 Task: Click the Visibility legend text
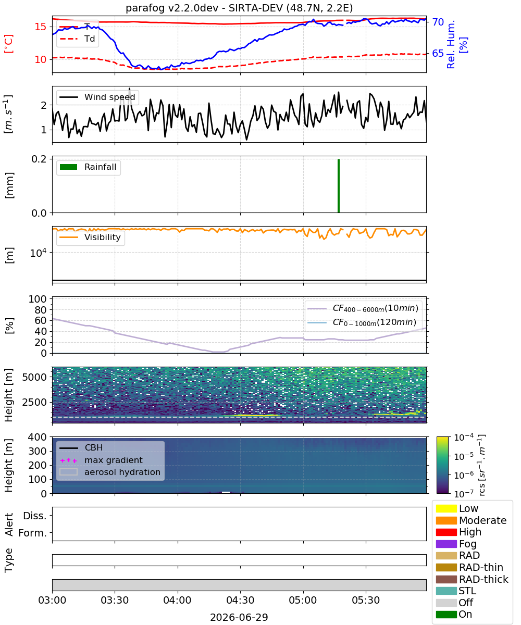[103, 238]
